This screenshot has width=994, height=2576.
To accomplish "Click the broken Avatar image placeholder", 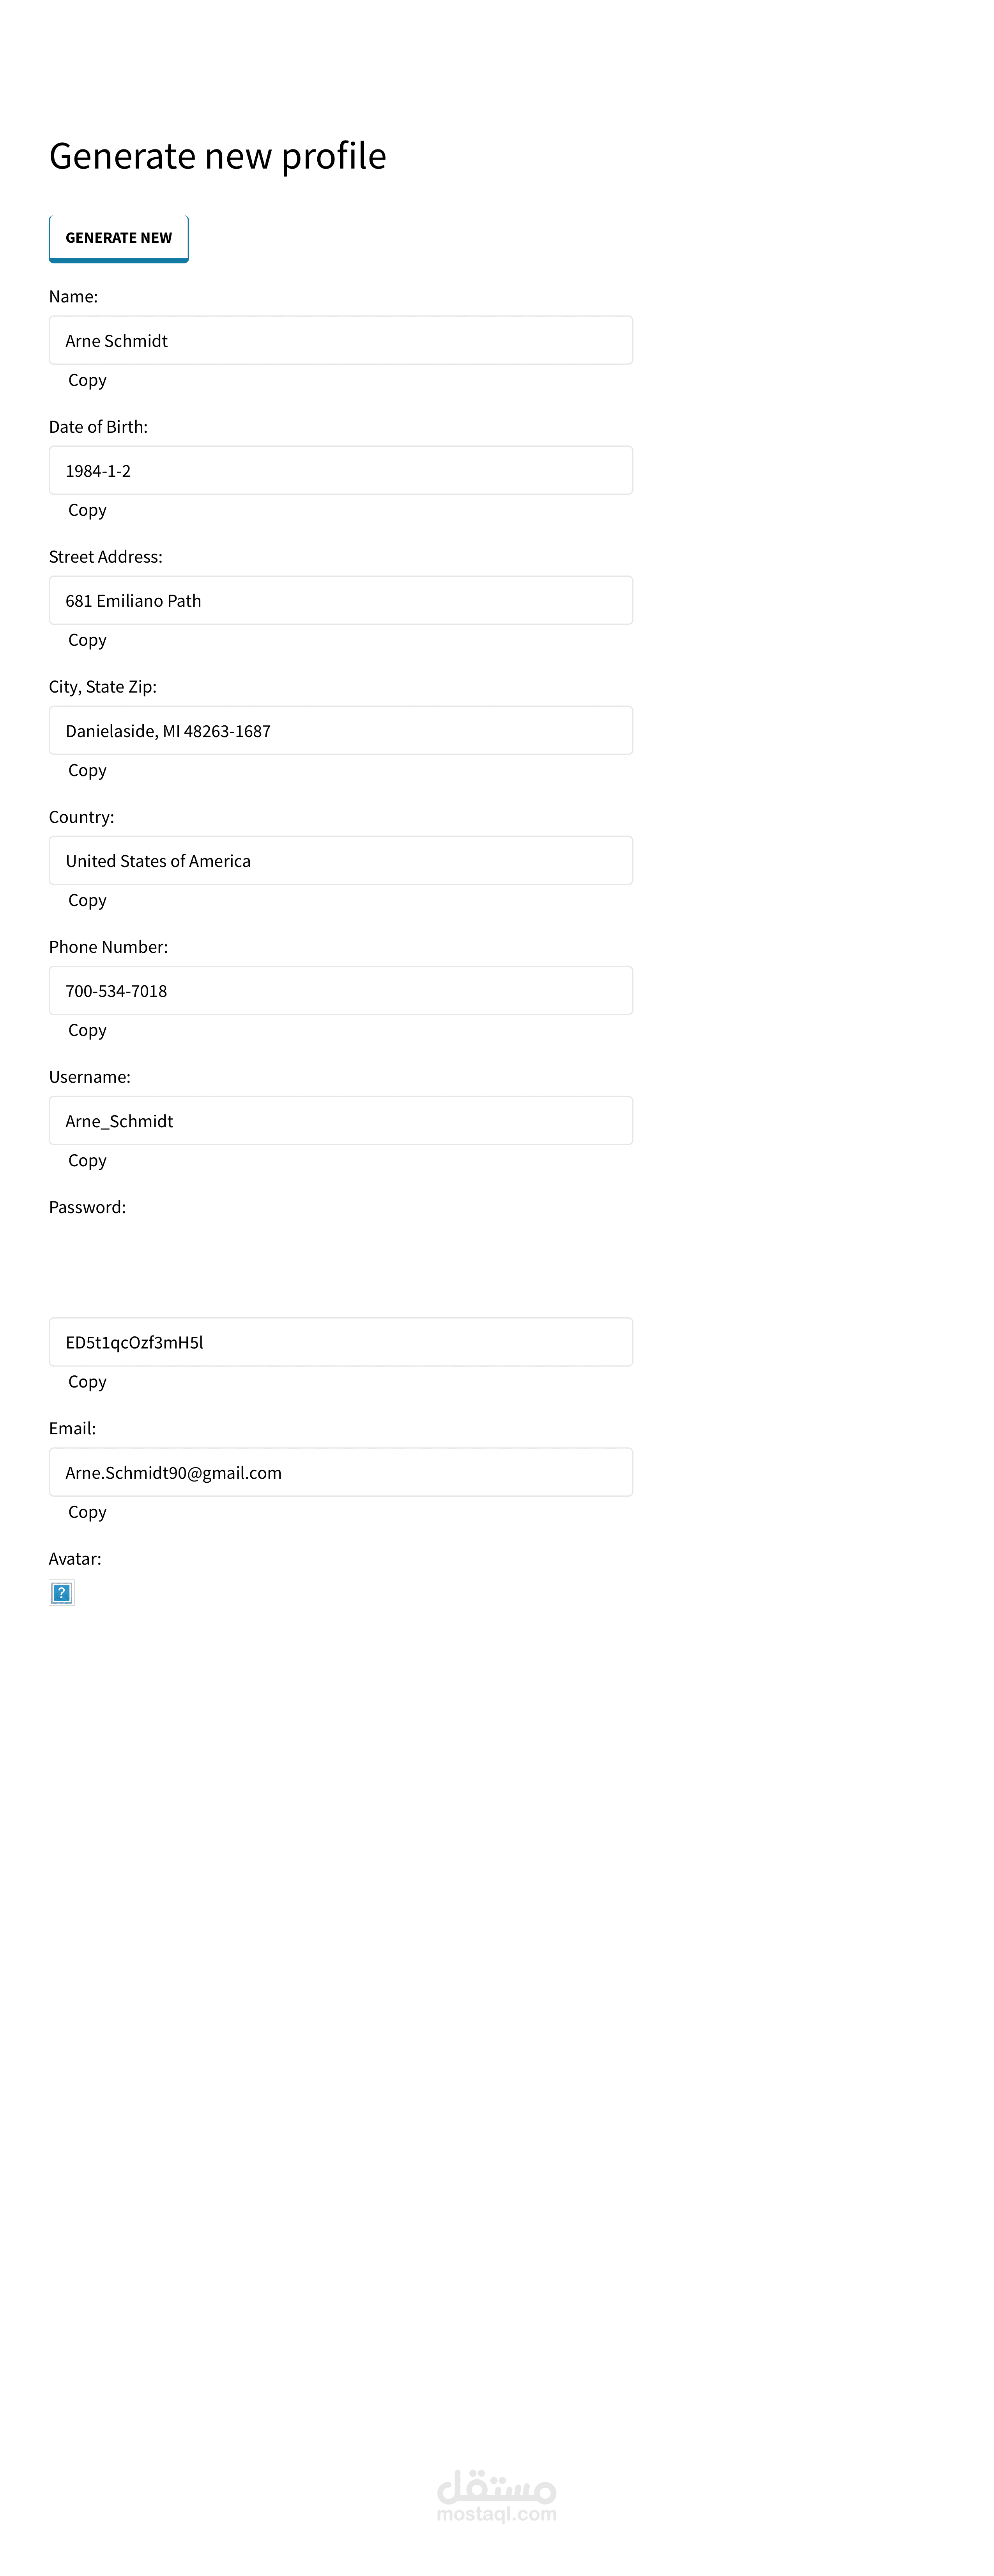I will 62,1592.
